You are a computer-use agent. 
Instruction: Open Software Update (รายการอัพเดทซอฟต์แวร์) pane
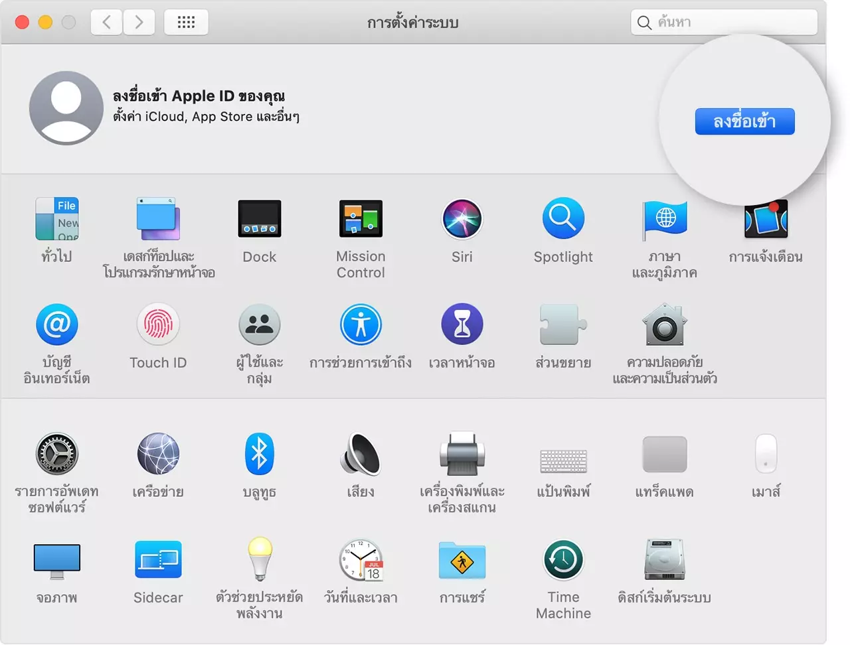pyautogui.click(x=57, y=454)
